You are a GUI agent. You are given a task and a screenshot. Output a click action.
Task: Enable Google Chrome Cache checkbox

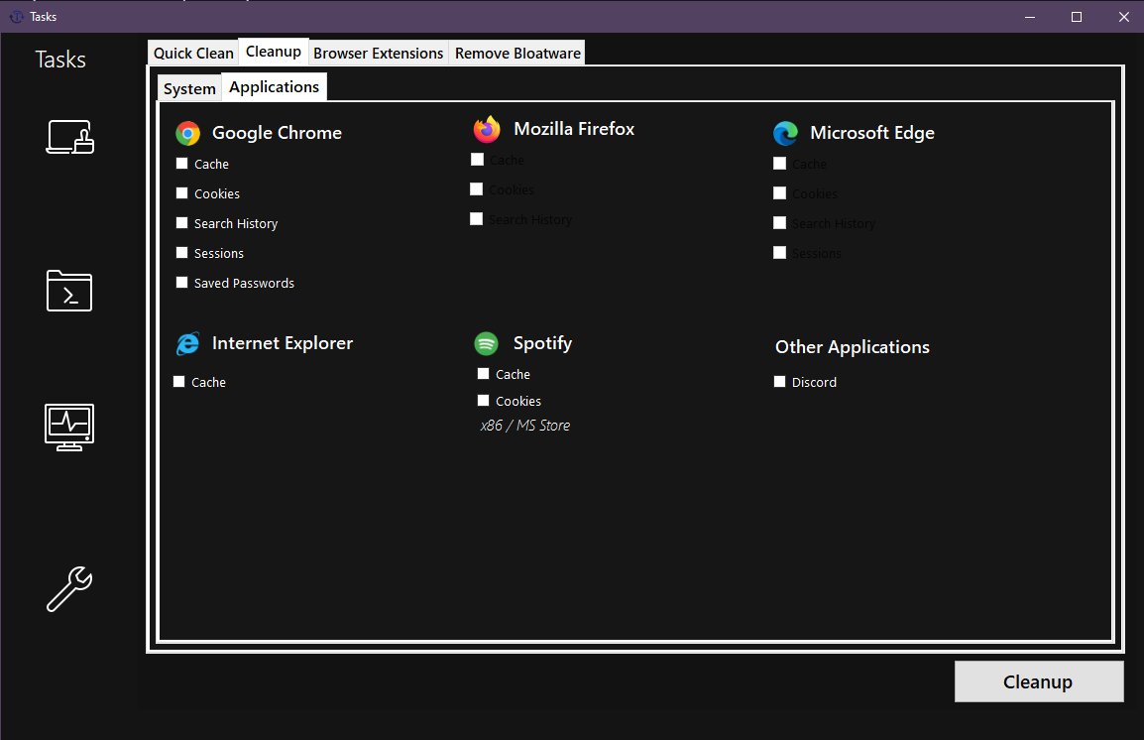[181, 164]
